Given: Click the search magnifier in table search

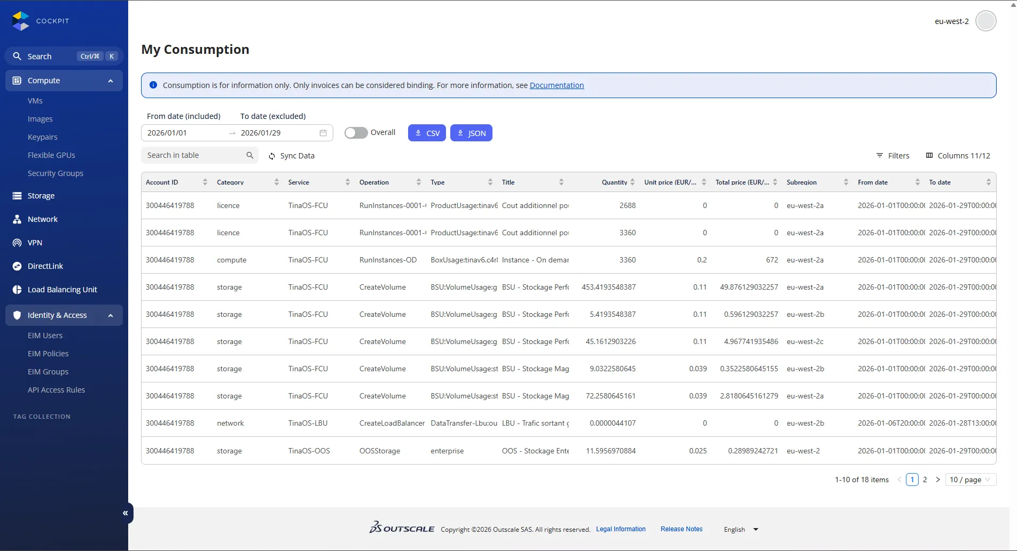Looking at the screenshot, I should [249, 155].
